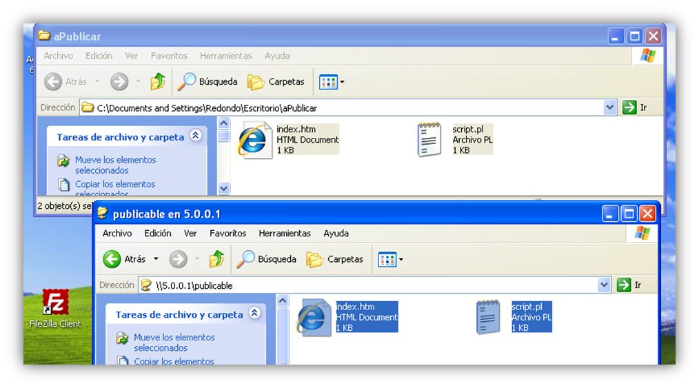
Task: Open Favoritos menu in publicable window
Action: [227, 233]
